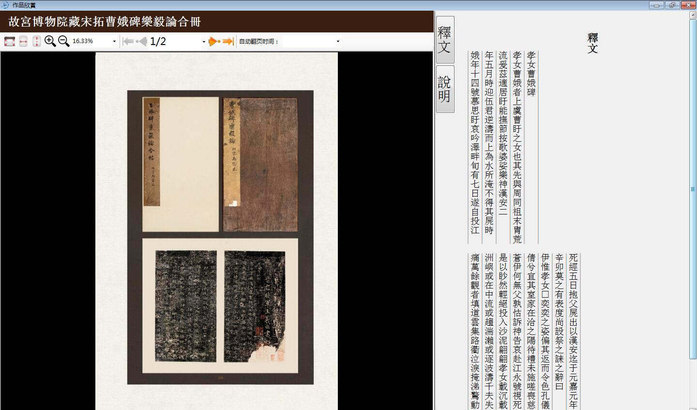
Task: Go to next page orange arrow
Action: click(214, 42)
